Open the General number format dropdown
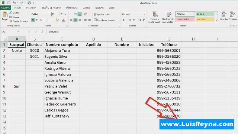The width and height of the screenshot is (238, 134). (x=145, y=14)
